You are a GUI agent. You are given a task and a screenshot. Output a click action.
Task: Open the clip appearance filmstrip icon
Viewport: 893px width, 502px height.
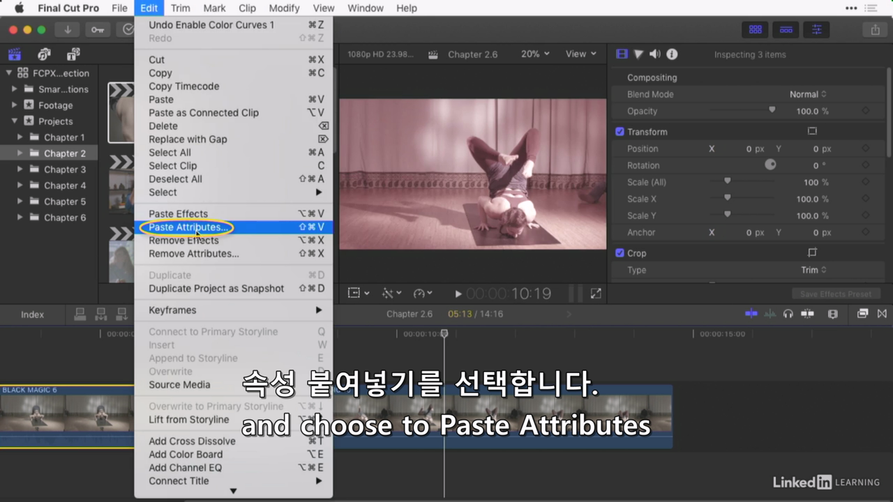tap(832, 314)
